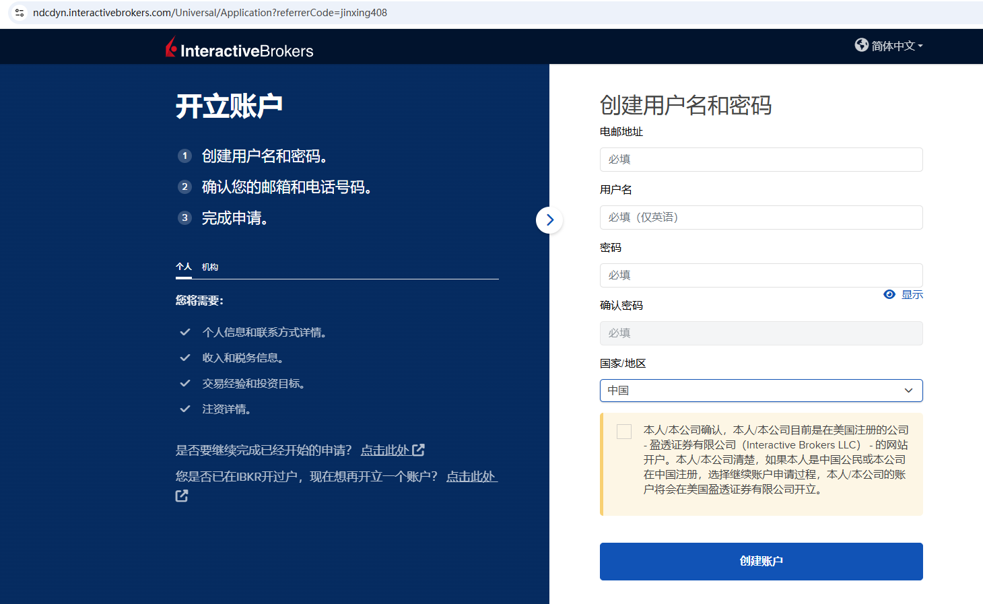
Task: Click inside the 电邮地址 input field
Action: click(x=761, y=160)
